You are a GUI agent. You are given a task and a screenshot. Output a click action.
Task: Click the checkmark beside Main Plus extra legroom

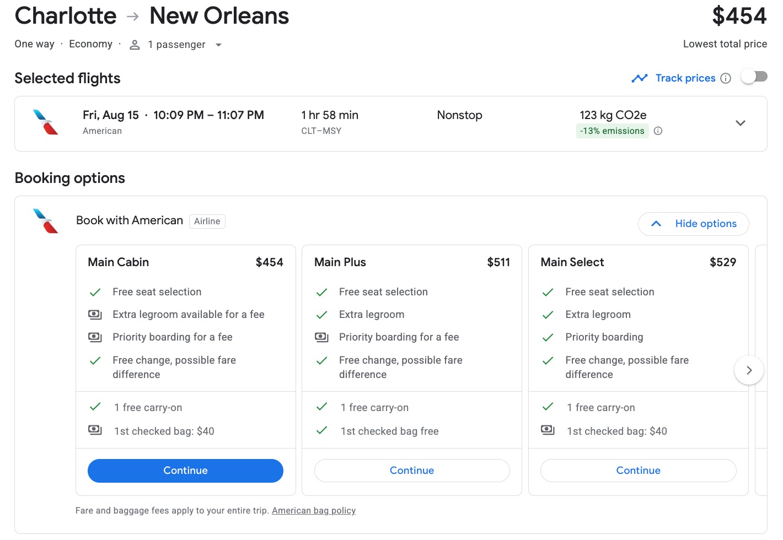tap(321, 315)
